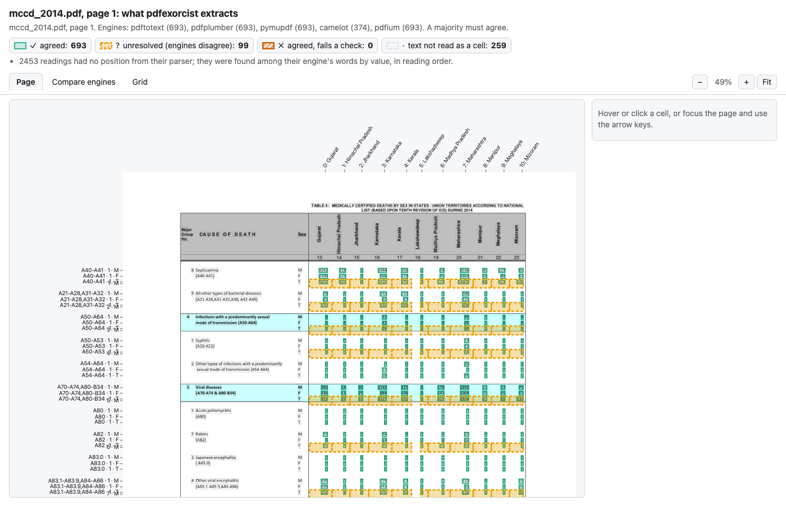The height and width of the screenshot is (505, 786).
Task: Click the 'CAUSE OF DEATH' table header
Action: [227, 235]
